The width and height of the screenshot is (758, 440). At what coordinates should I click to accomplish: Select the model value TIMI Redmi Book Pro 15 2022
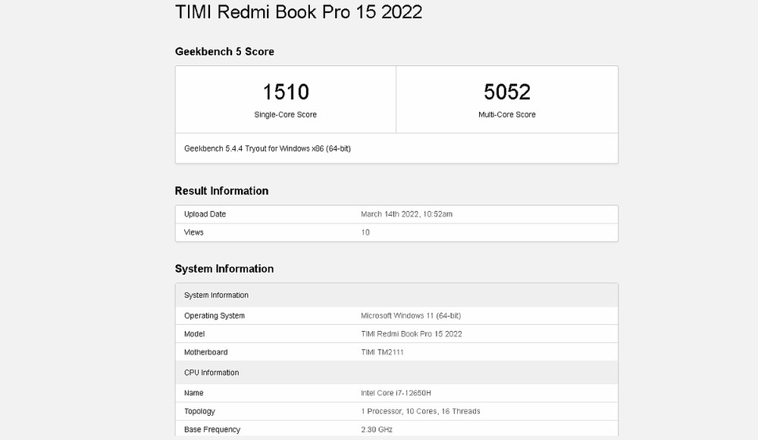(412, 334)
